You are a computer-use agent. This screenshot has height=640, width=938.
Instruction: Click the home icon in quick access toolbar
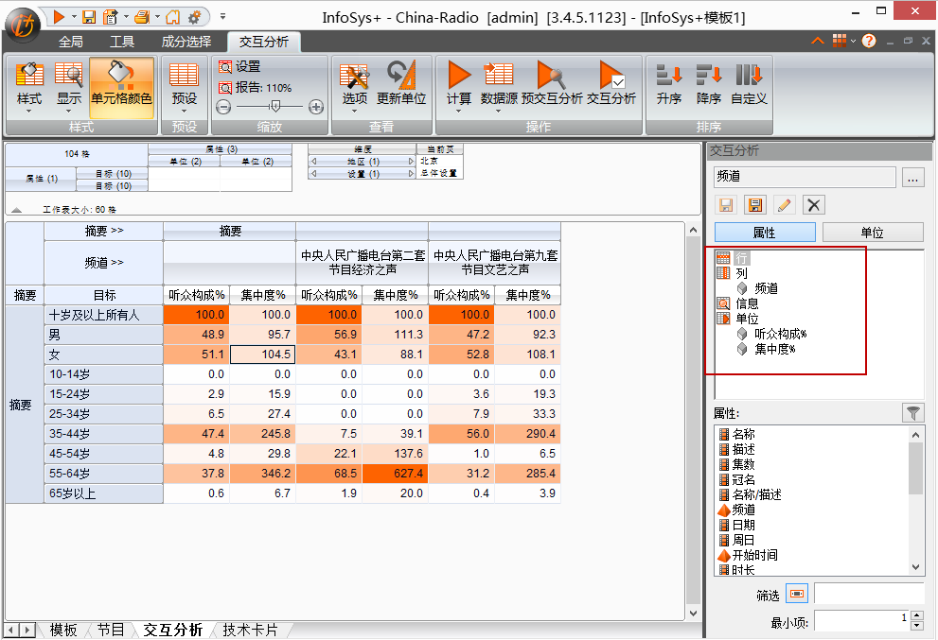point(172,17)
